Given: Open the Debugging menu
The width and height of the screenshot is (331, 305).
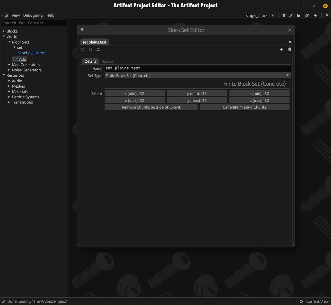Looking at the screenshot, I should (33, 15).
